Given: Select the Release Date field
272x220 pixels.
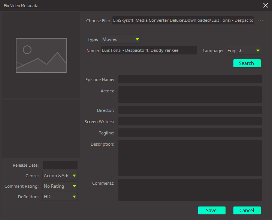Looking at the screenshot, I should tap(60, 165).
